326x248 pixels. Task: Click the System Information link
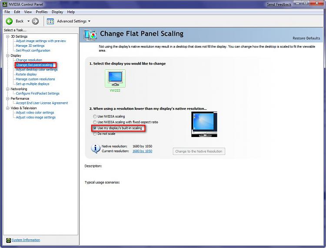(x=26, y=240)
